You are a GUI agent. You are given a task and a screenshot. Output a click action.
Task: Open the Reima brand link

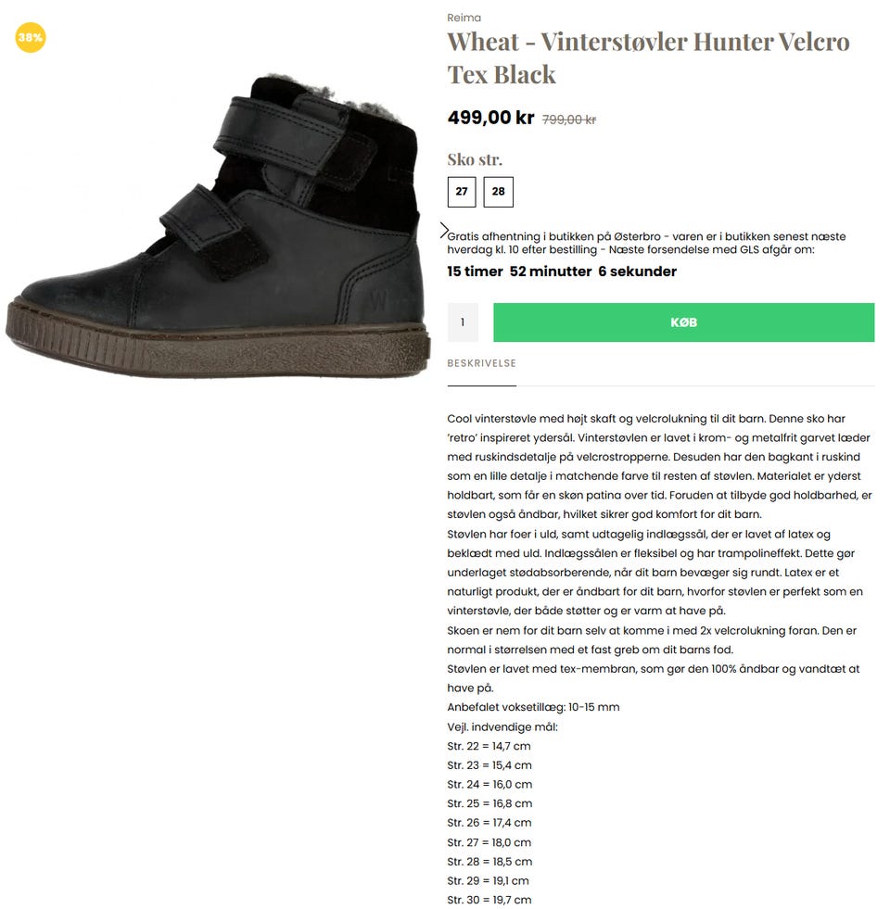click(464, 18)
